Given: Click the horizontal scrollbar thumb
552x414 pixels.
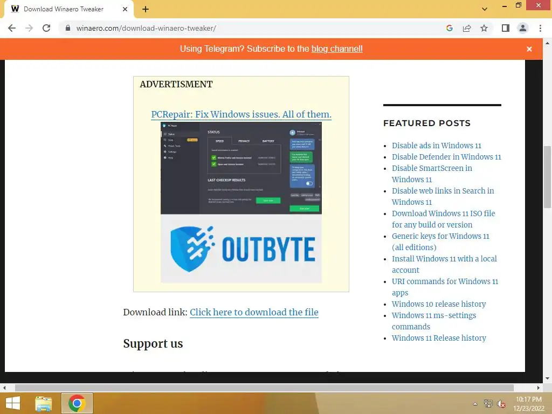Looking at the screenshot, I should coord(264,388).
